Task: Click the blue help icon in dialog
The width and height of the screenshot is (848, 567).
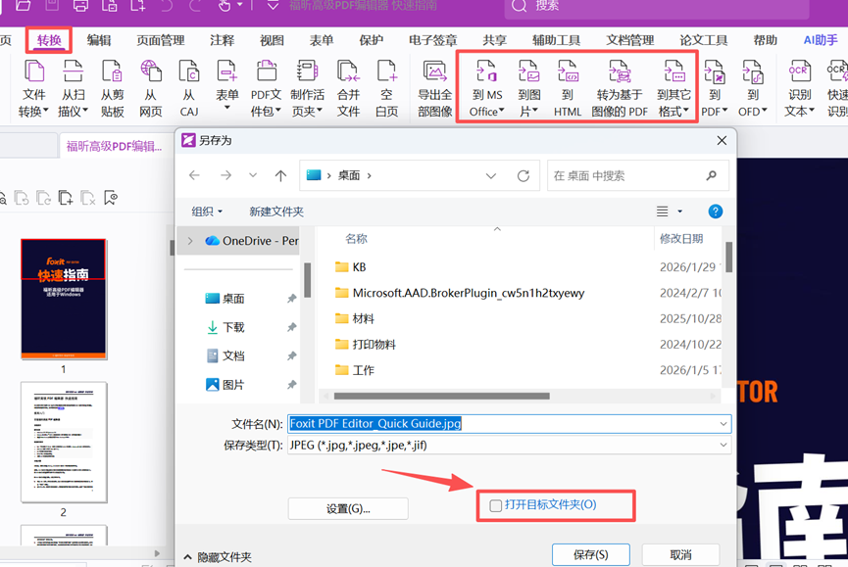Action: 716,212
